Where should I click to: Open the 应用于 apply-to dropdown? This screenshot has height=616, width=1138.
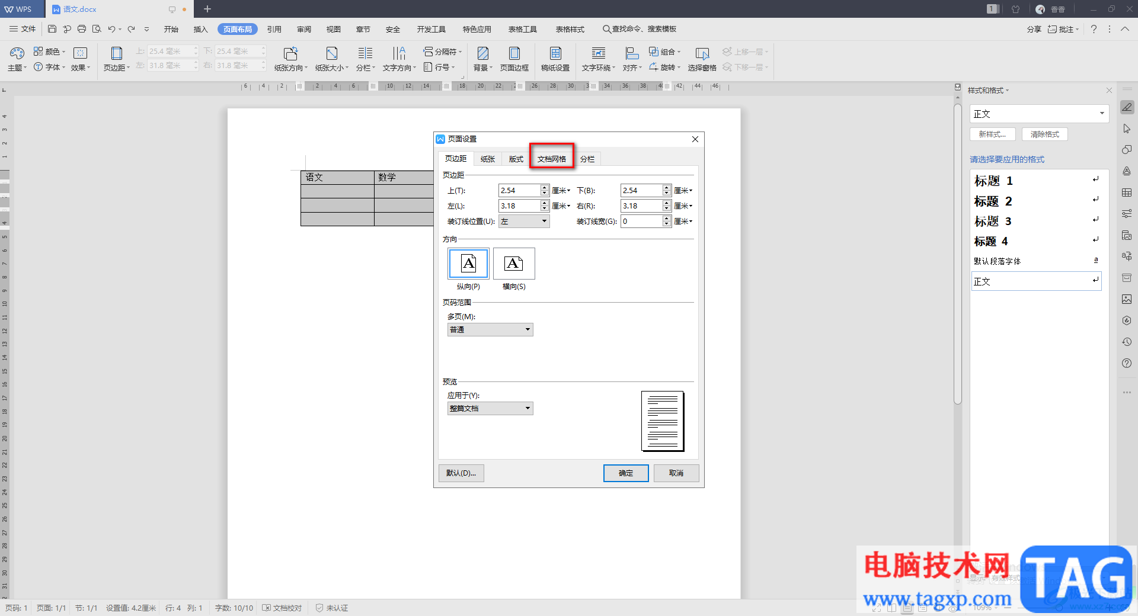tap(490, 408)
